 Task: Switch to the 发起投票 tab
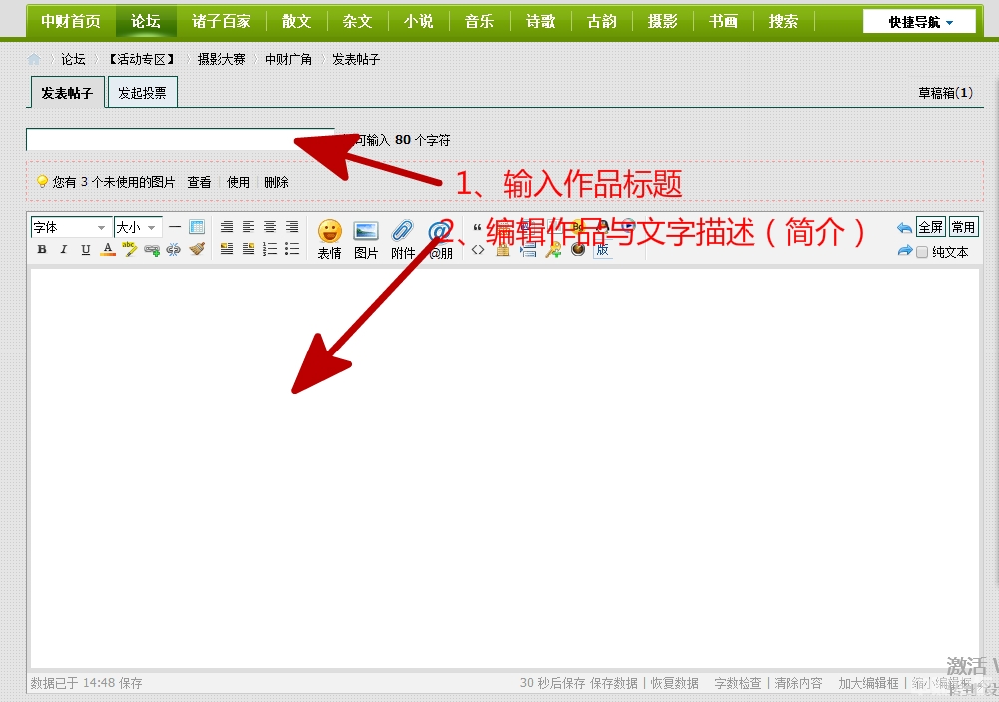click(x=142, y=93)
